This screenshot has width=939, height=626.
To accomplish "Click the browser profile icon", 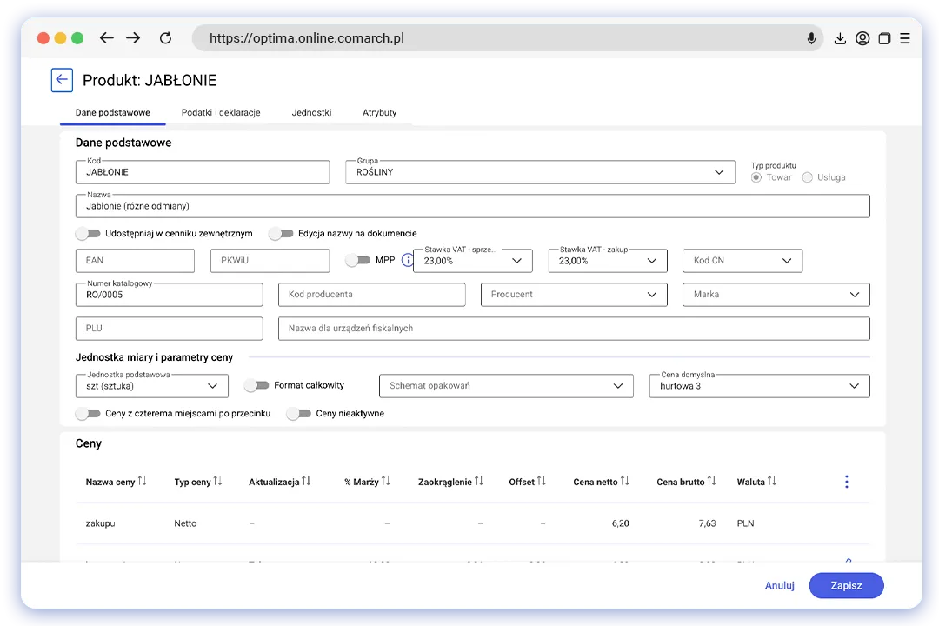I will [862, 38].
